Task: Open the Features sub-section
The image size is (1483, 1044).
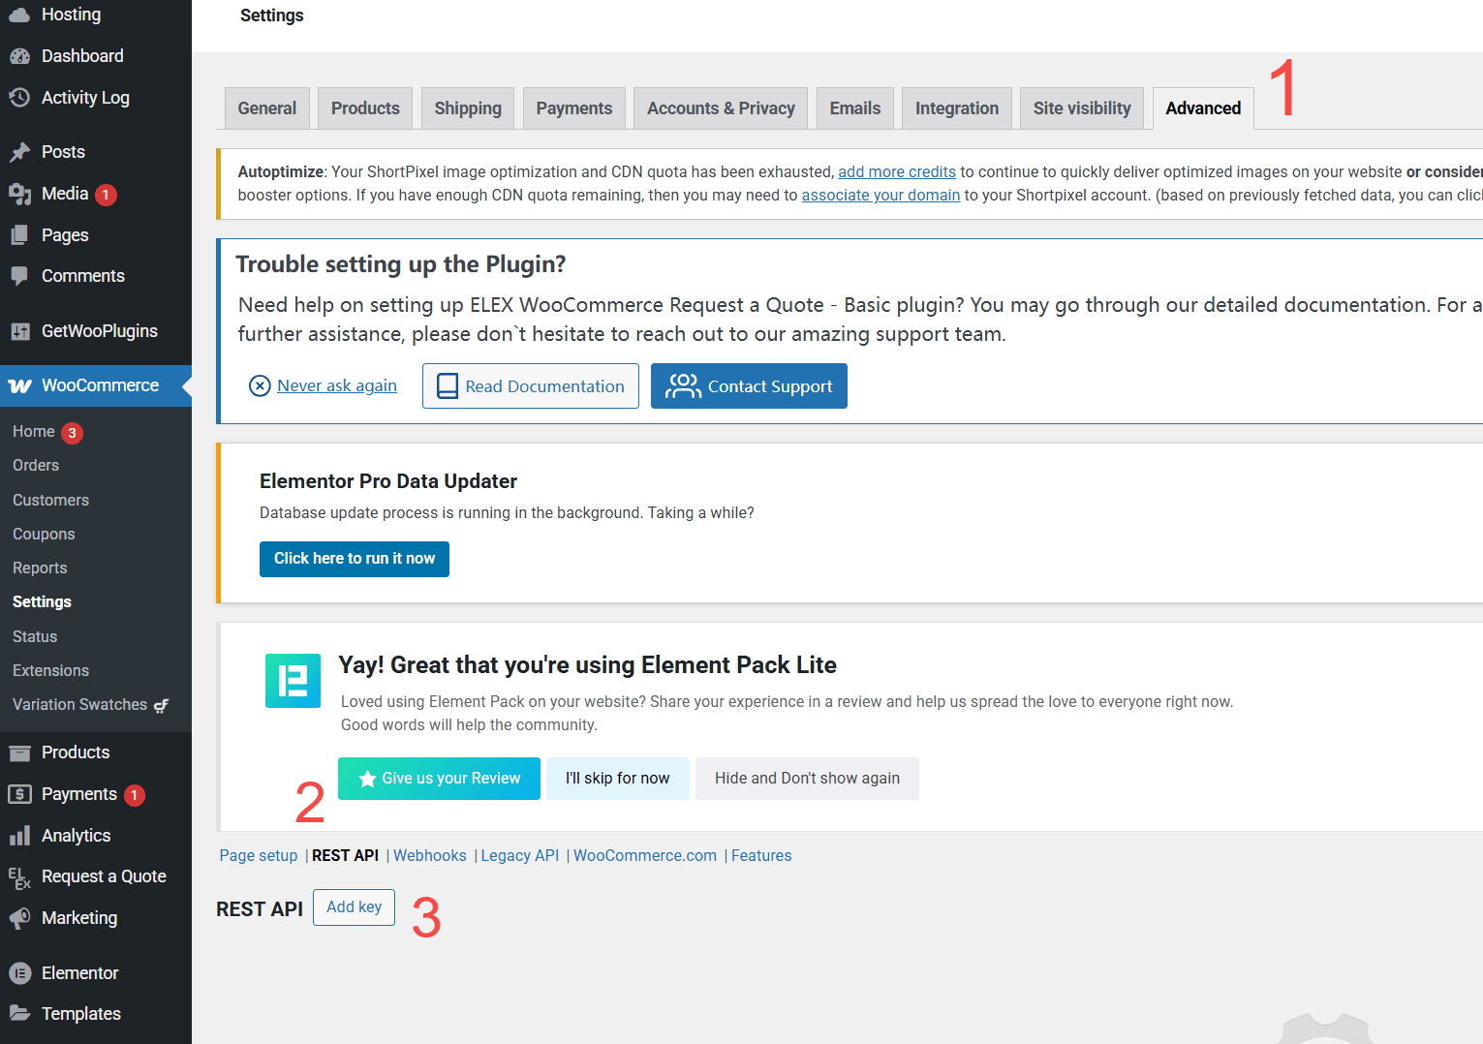Action: (761, 856)
